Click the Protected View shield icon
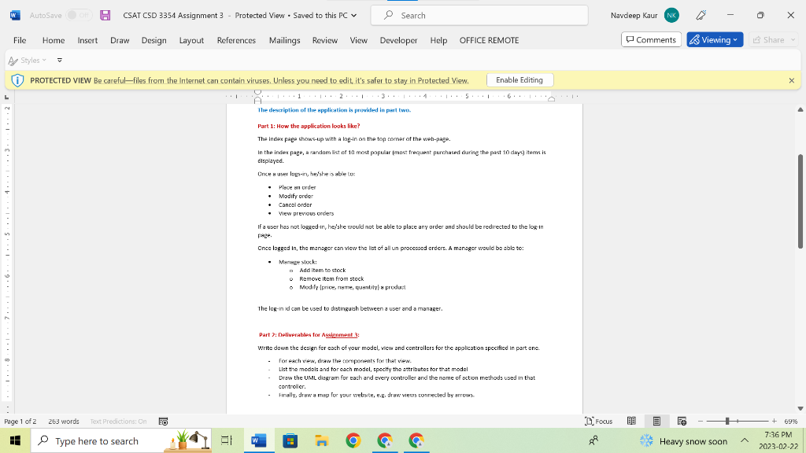The image size is (806, 453). coord(17,80)
